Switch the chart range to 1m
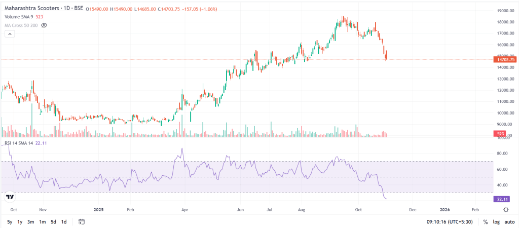This screenshot has width=519, height=228. tap(43, 222)
